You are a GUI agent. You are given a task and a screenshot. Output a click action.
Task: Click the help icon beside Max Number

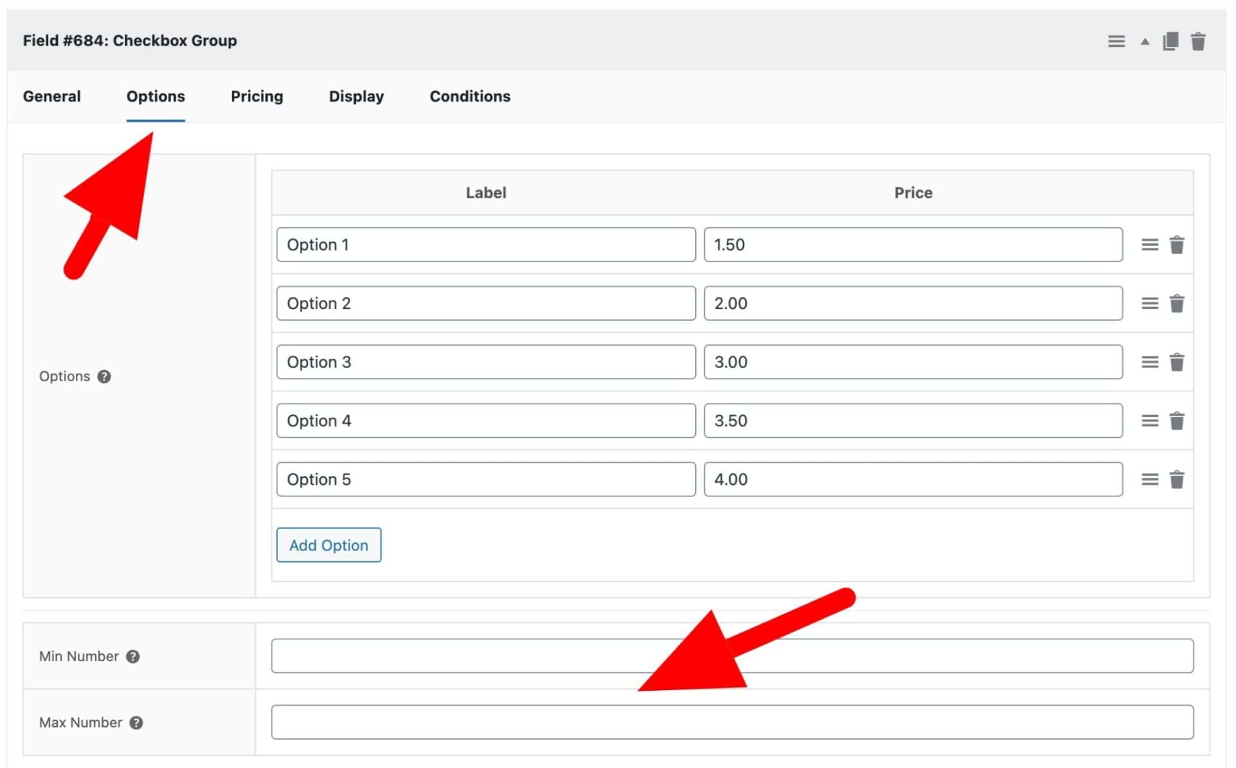[x=136, y=722]
